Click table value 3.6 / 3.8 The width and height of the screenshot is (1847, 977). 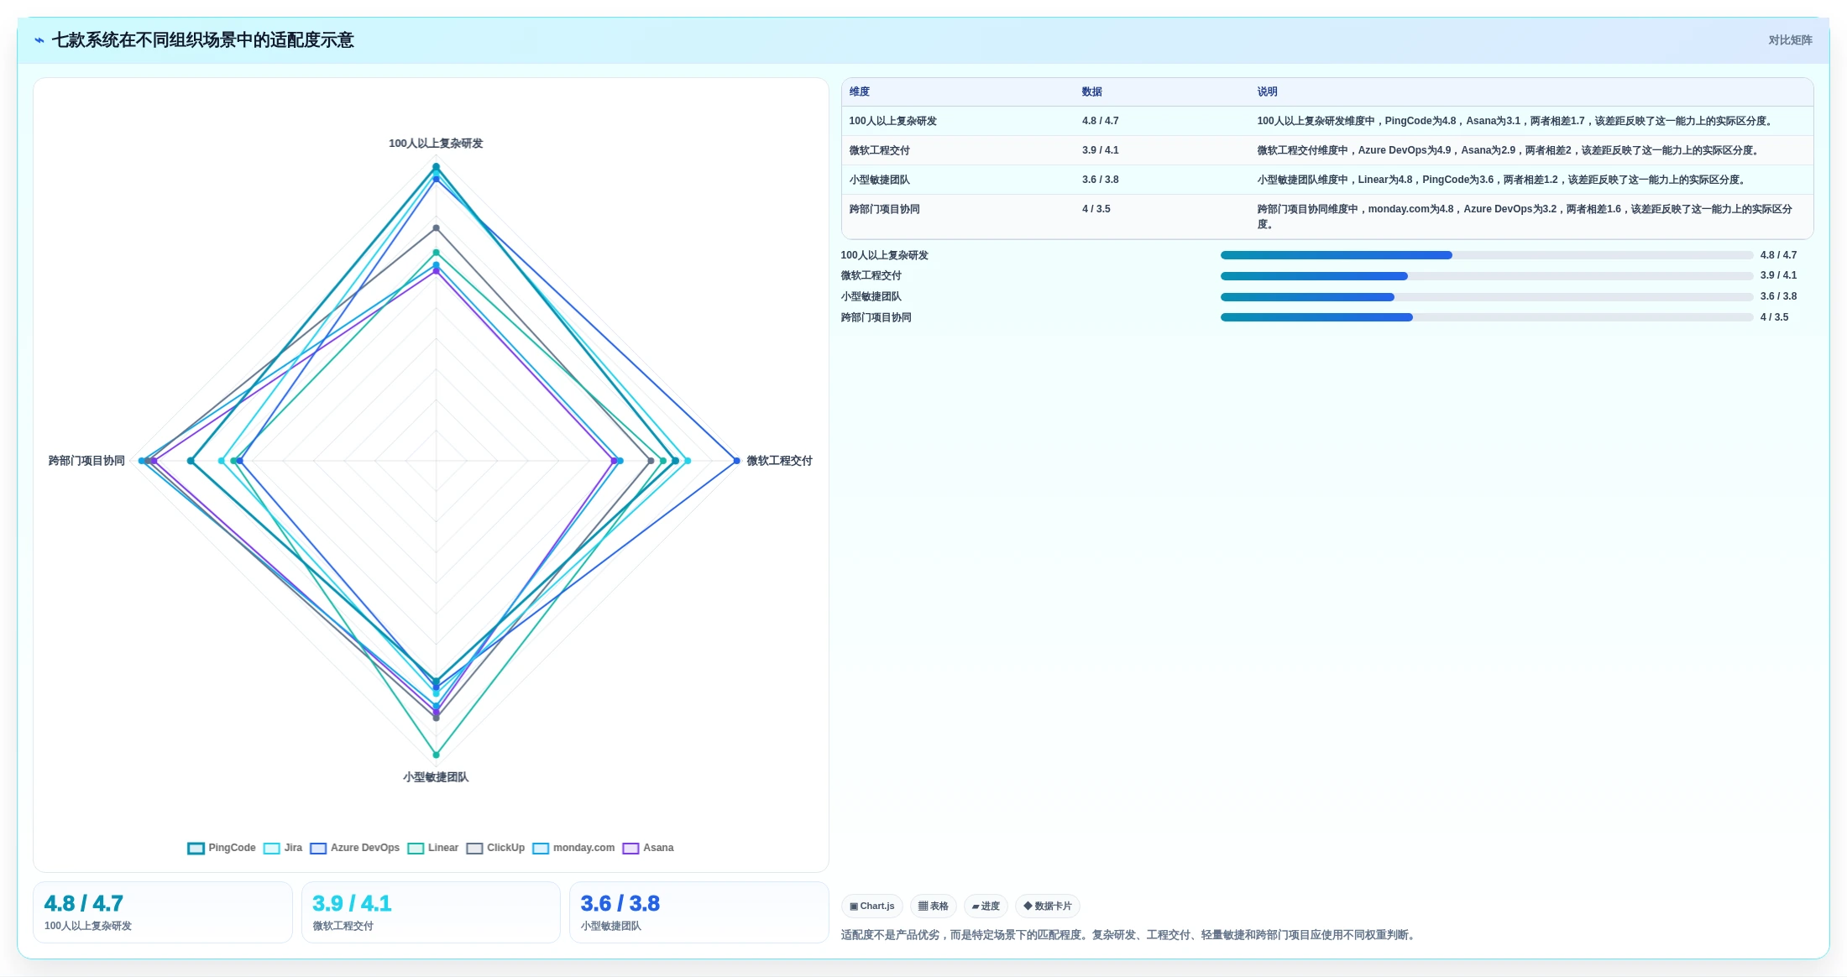tap(1100, 180)
